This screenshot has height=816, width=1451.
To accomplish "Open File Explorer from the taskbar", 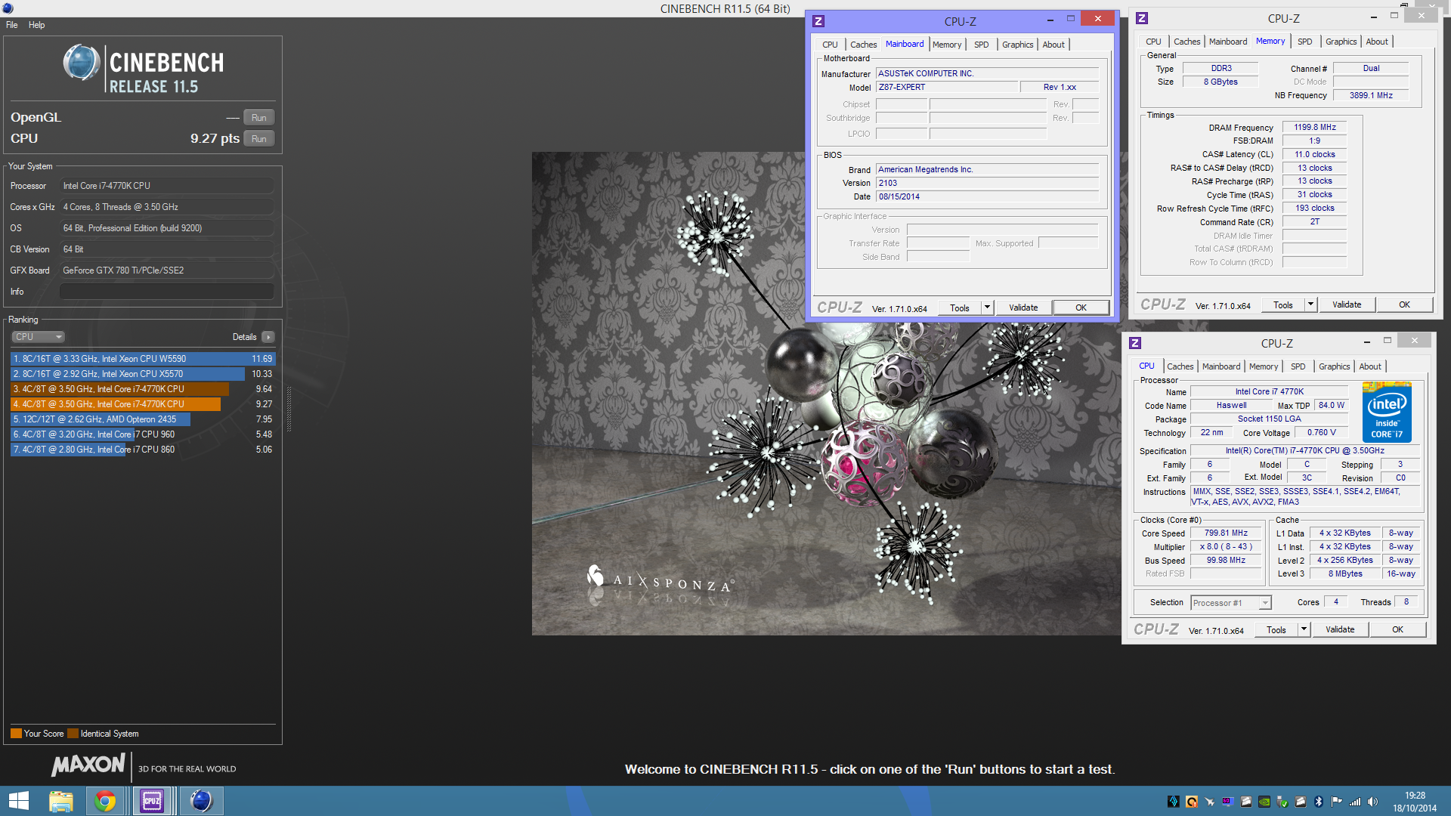I will 61,801.
